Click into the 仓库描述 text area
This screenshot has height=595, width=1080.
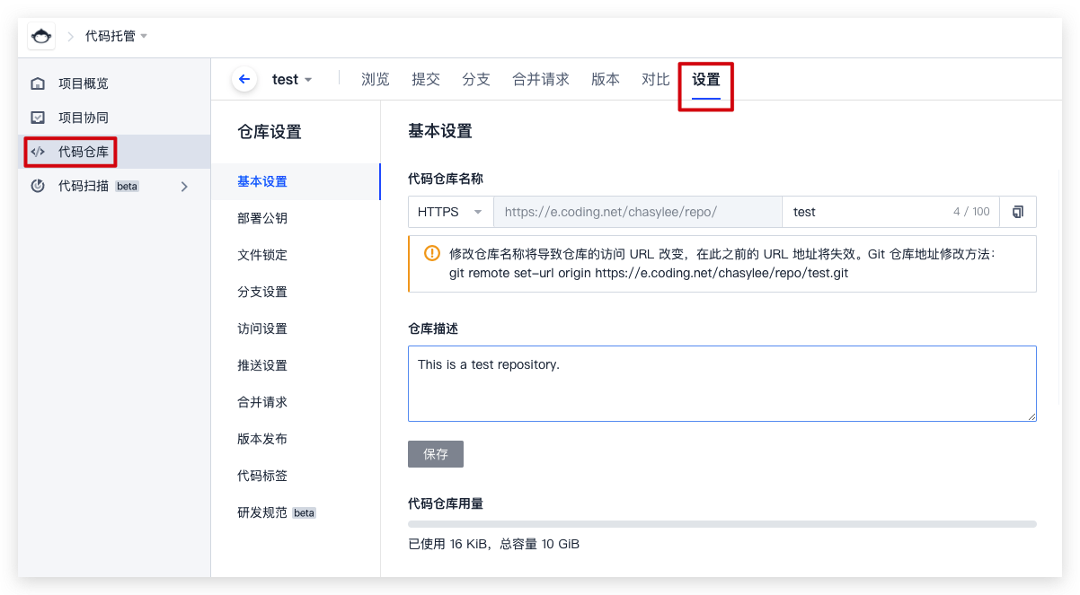721,383
